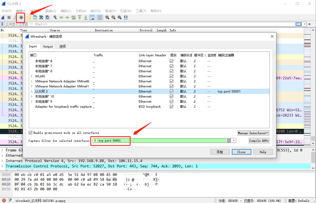
Task: Click the stop capture square icon
Action: point(9,17)
